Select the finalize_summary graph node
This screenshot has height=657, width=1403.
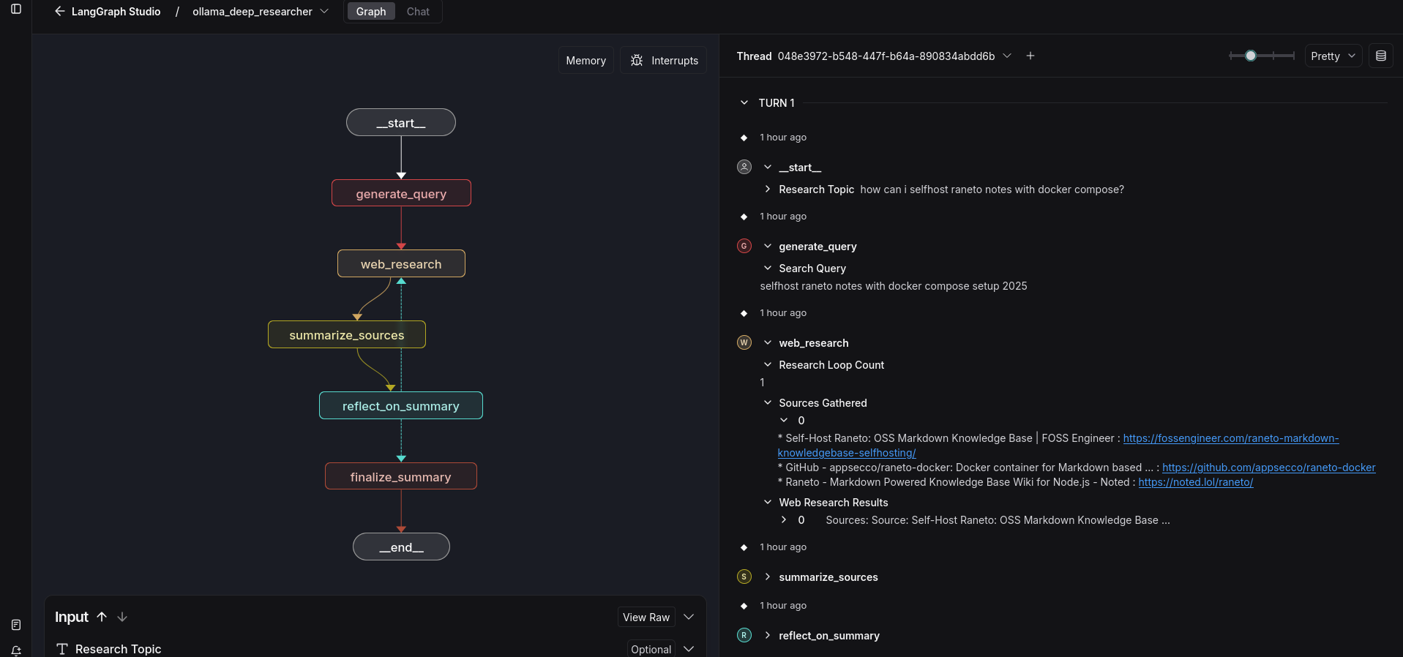pos(401,476)
